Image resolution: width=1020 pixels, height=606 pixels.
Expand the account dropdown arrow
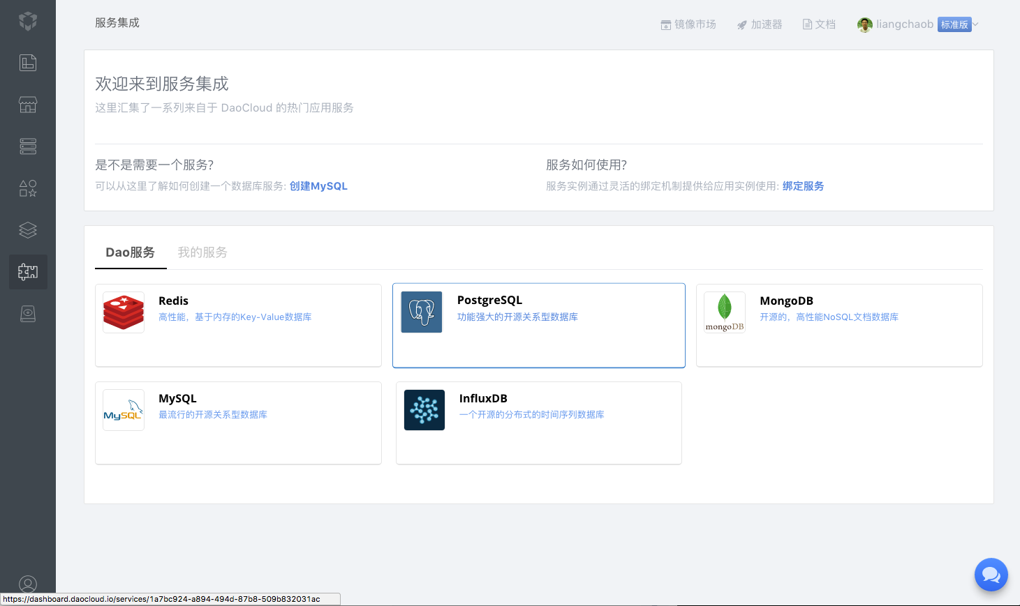[x=976, y=24]
